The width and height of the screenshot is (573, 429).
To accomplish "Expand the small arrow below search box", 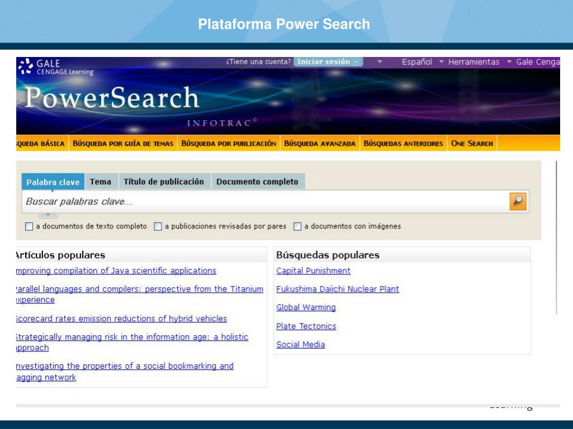I will point(48,215).
